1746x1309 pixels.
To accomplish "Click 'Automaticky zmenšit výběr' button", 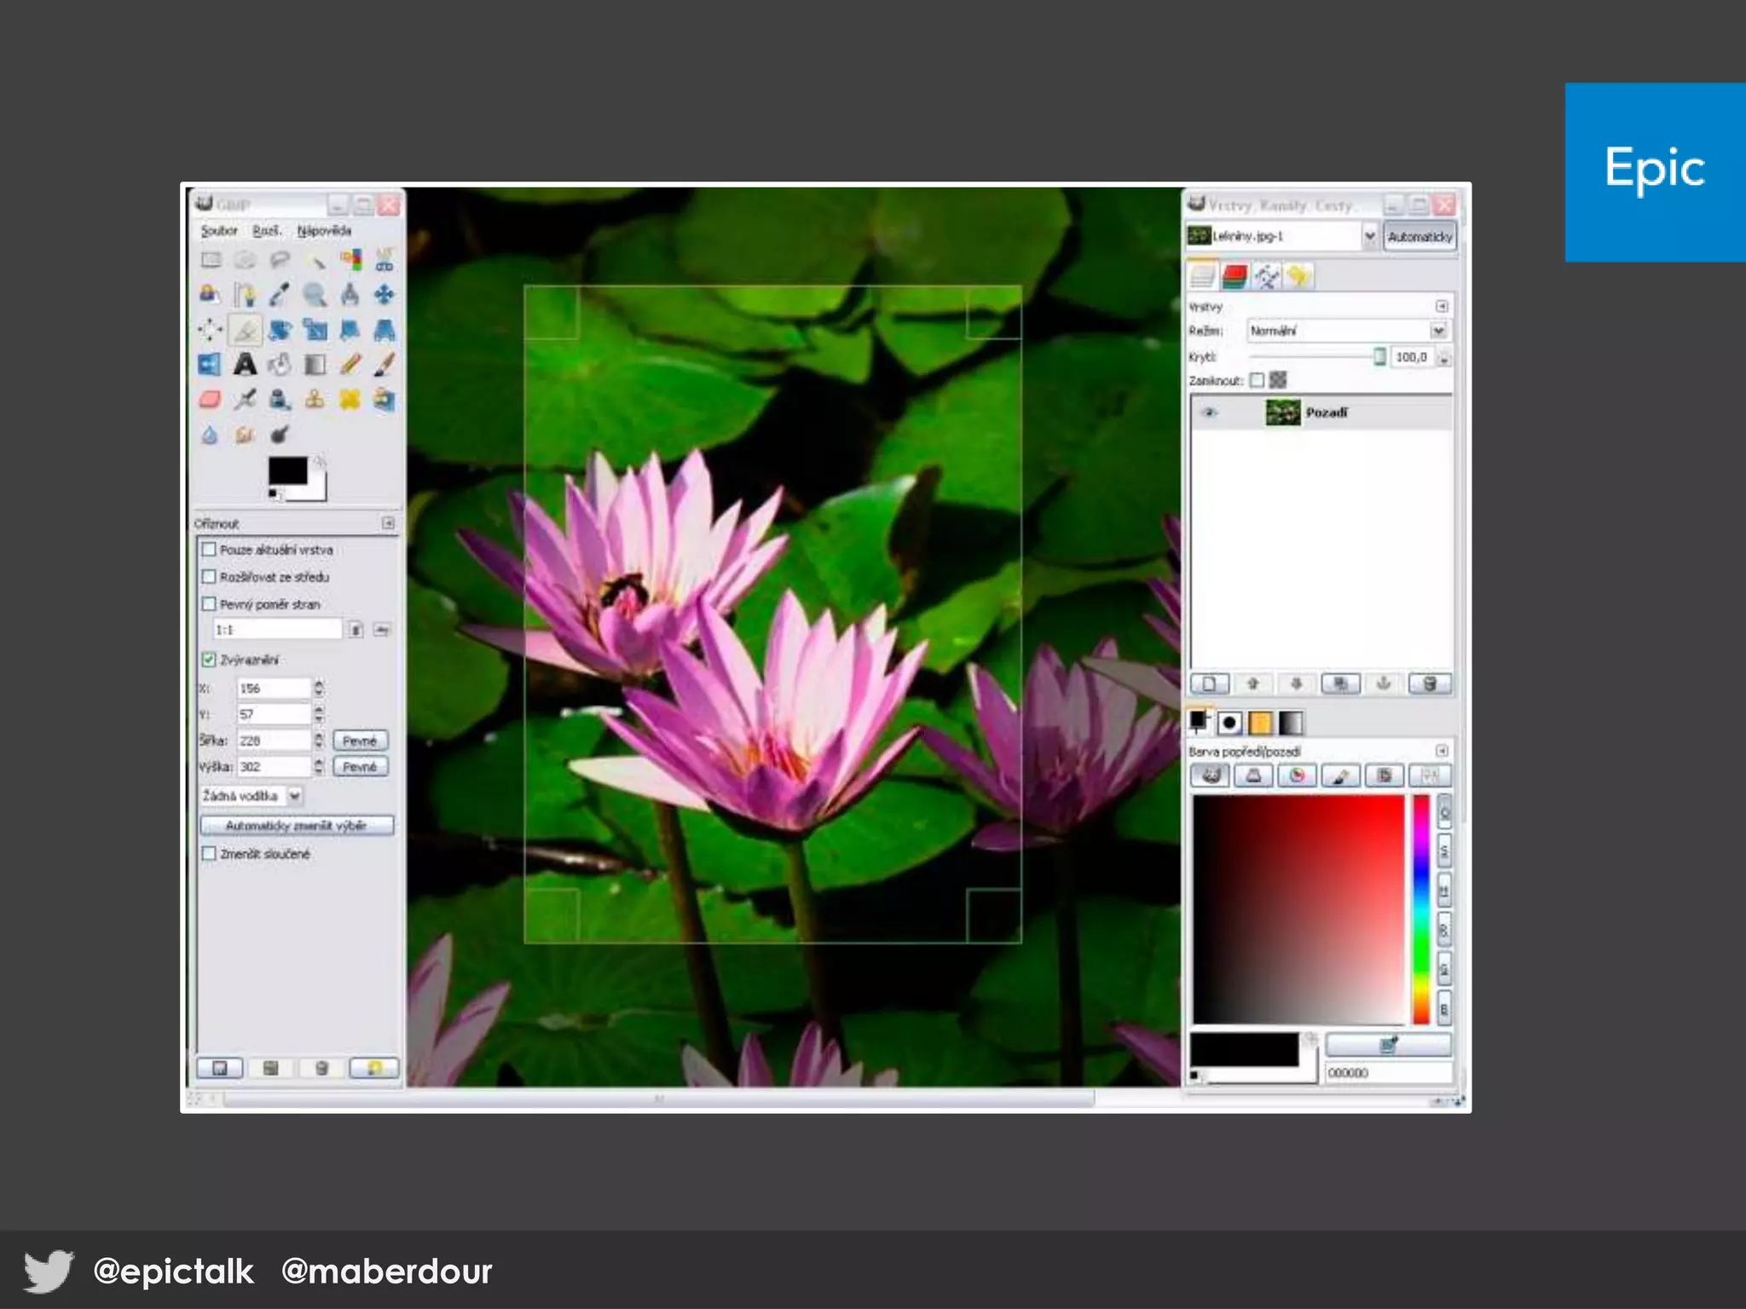I will click(x=297, y=826).
